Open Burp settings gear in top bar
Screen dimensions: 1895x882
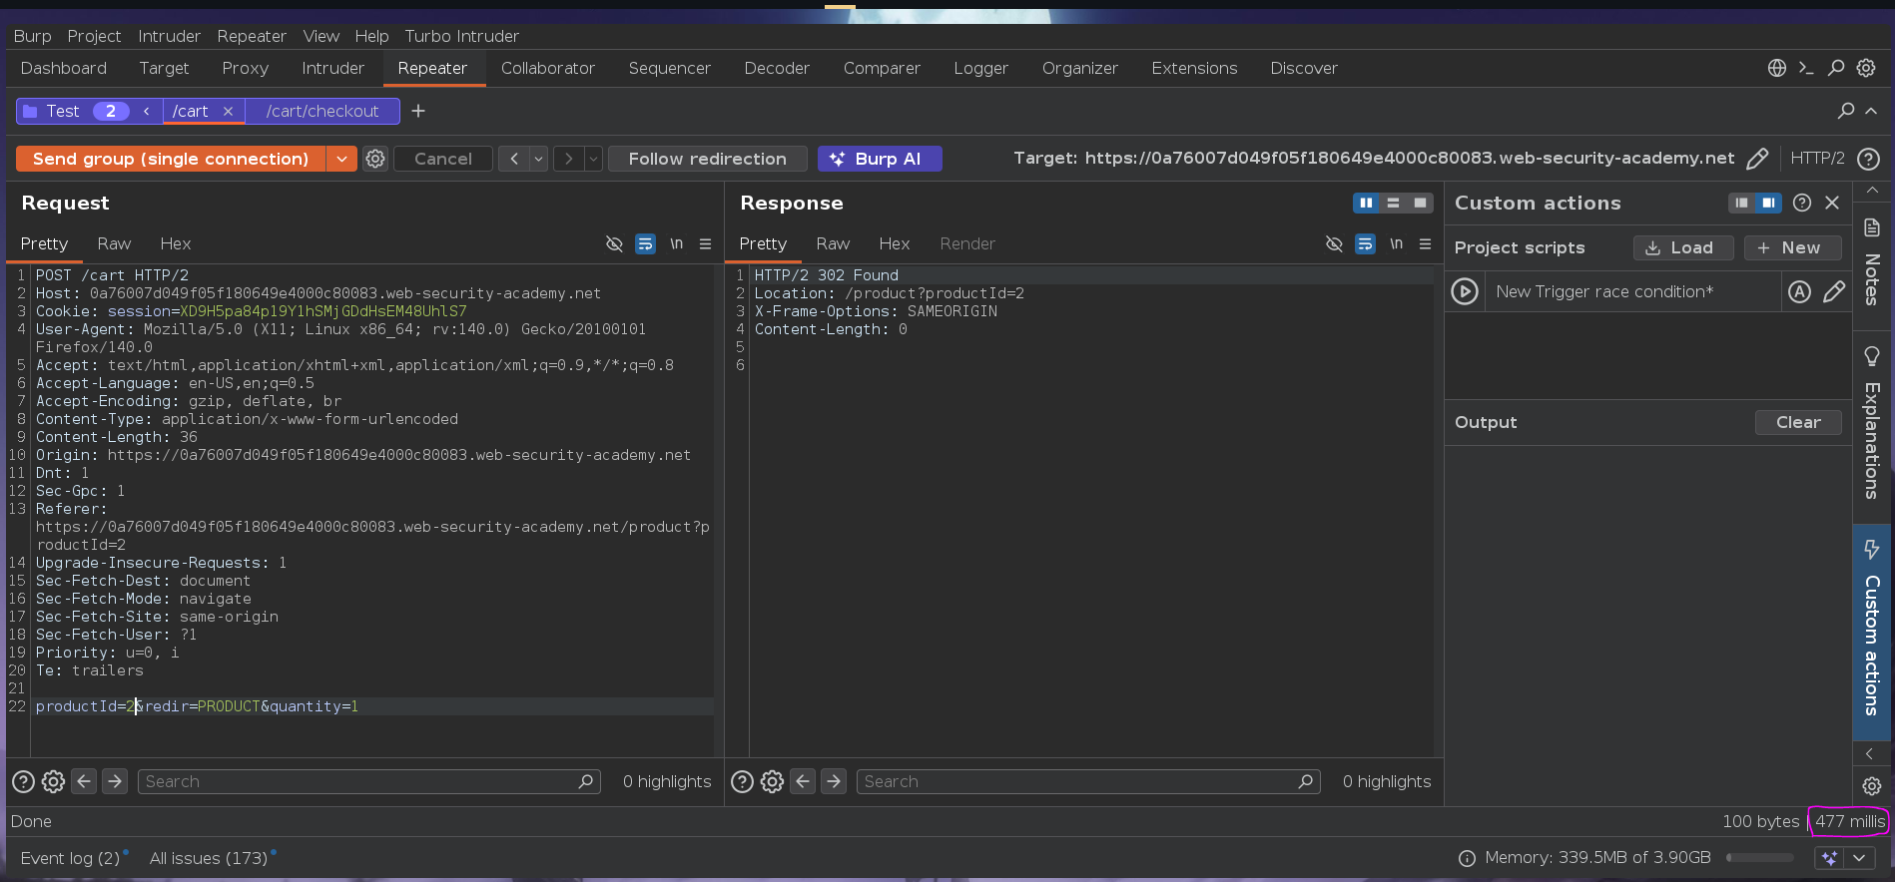point(1866,68)
